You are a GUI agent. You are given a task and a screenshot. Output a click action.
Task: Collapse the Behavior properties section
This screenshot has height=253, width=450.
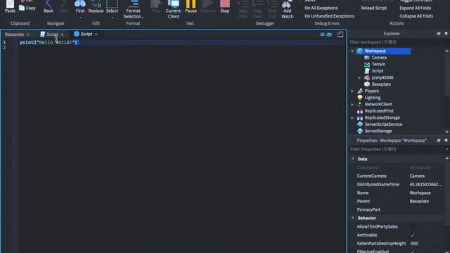point(353,218)
